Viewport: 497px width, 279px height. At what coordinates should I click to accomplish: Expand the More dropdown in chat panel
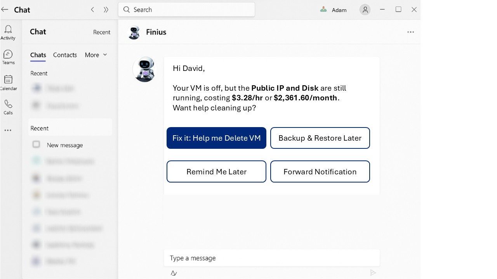click(x=96, y=55)
